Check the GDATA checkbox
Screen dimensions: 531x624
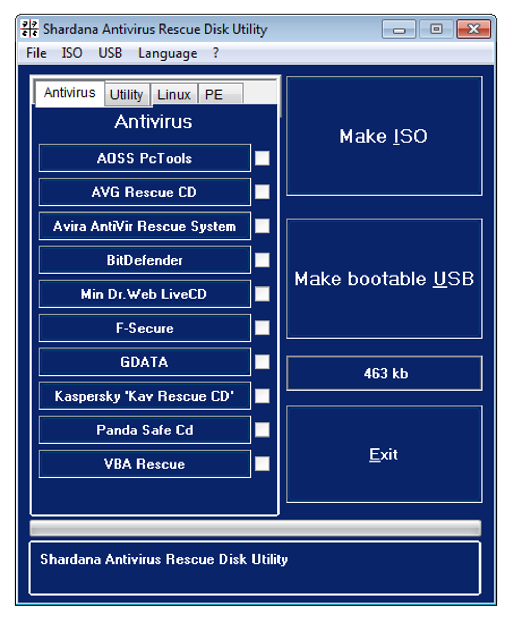tap(262, 362)
